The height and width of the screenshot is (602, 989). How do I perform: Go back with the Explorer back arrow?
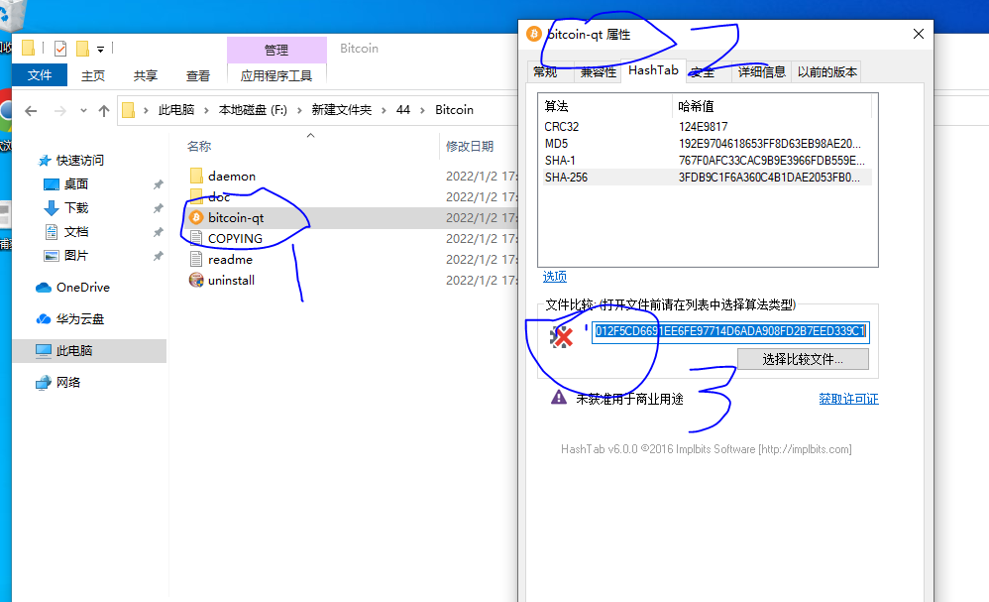click(31, 111)
